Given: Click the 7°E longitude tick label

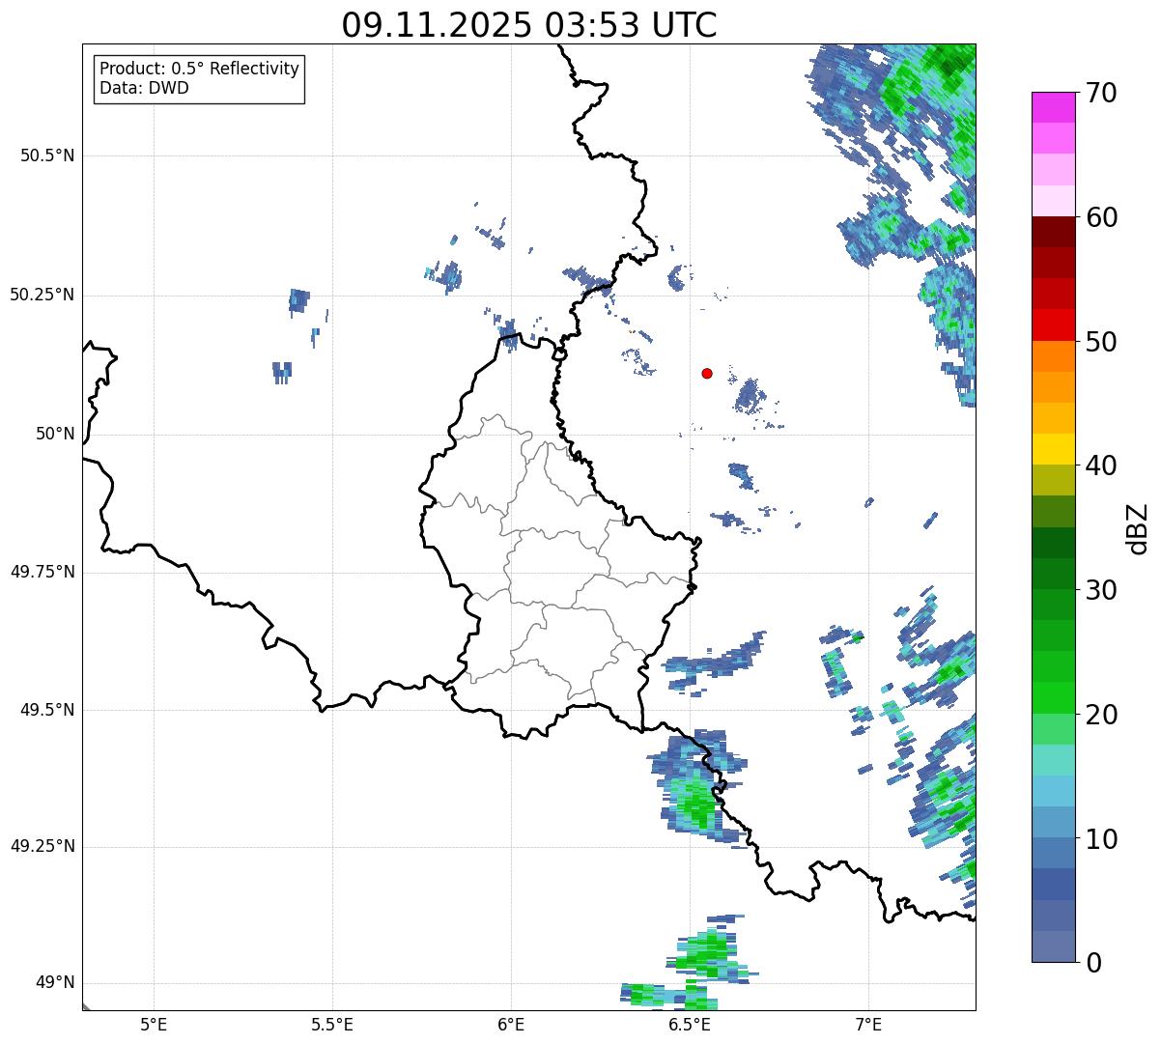Looking at the screenshot, I should 868,1025.
